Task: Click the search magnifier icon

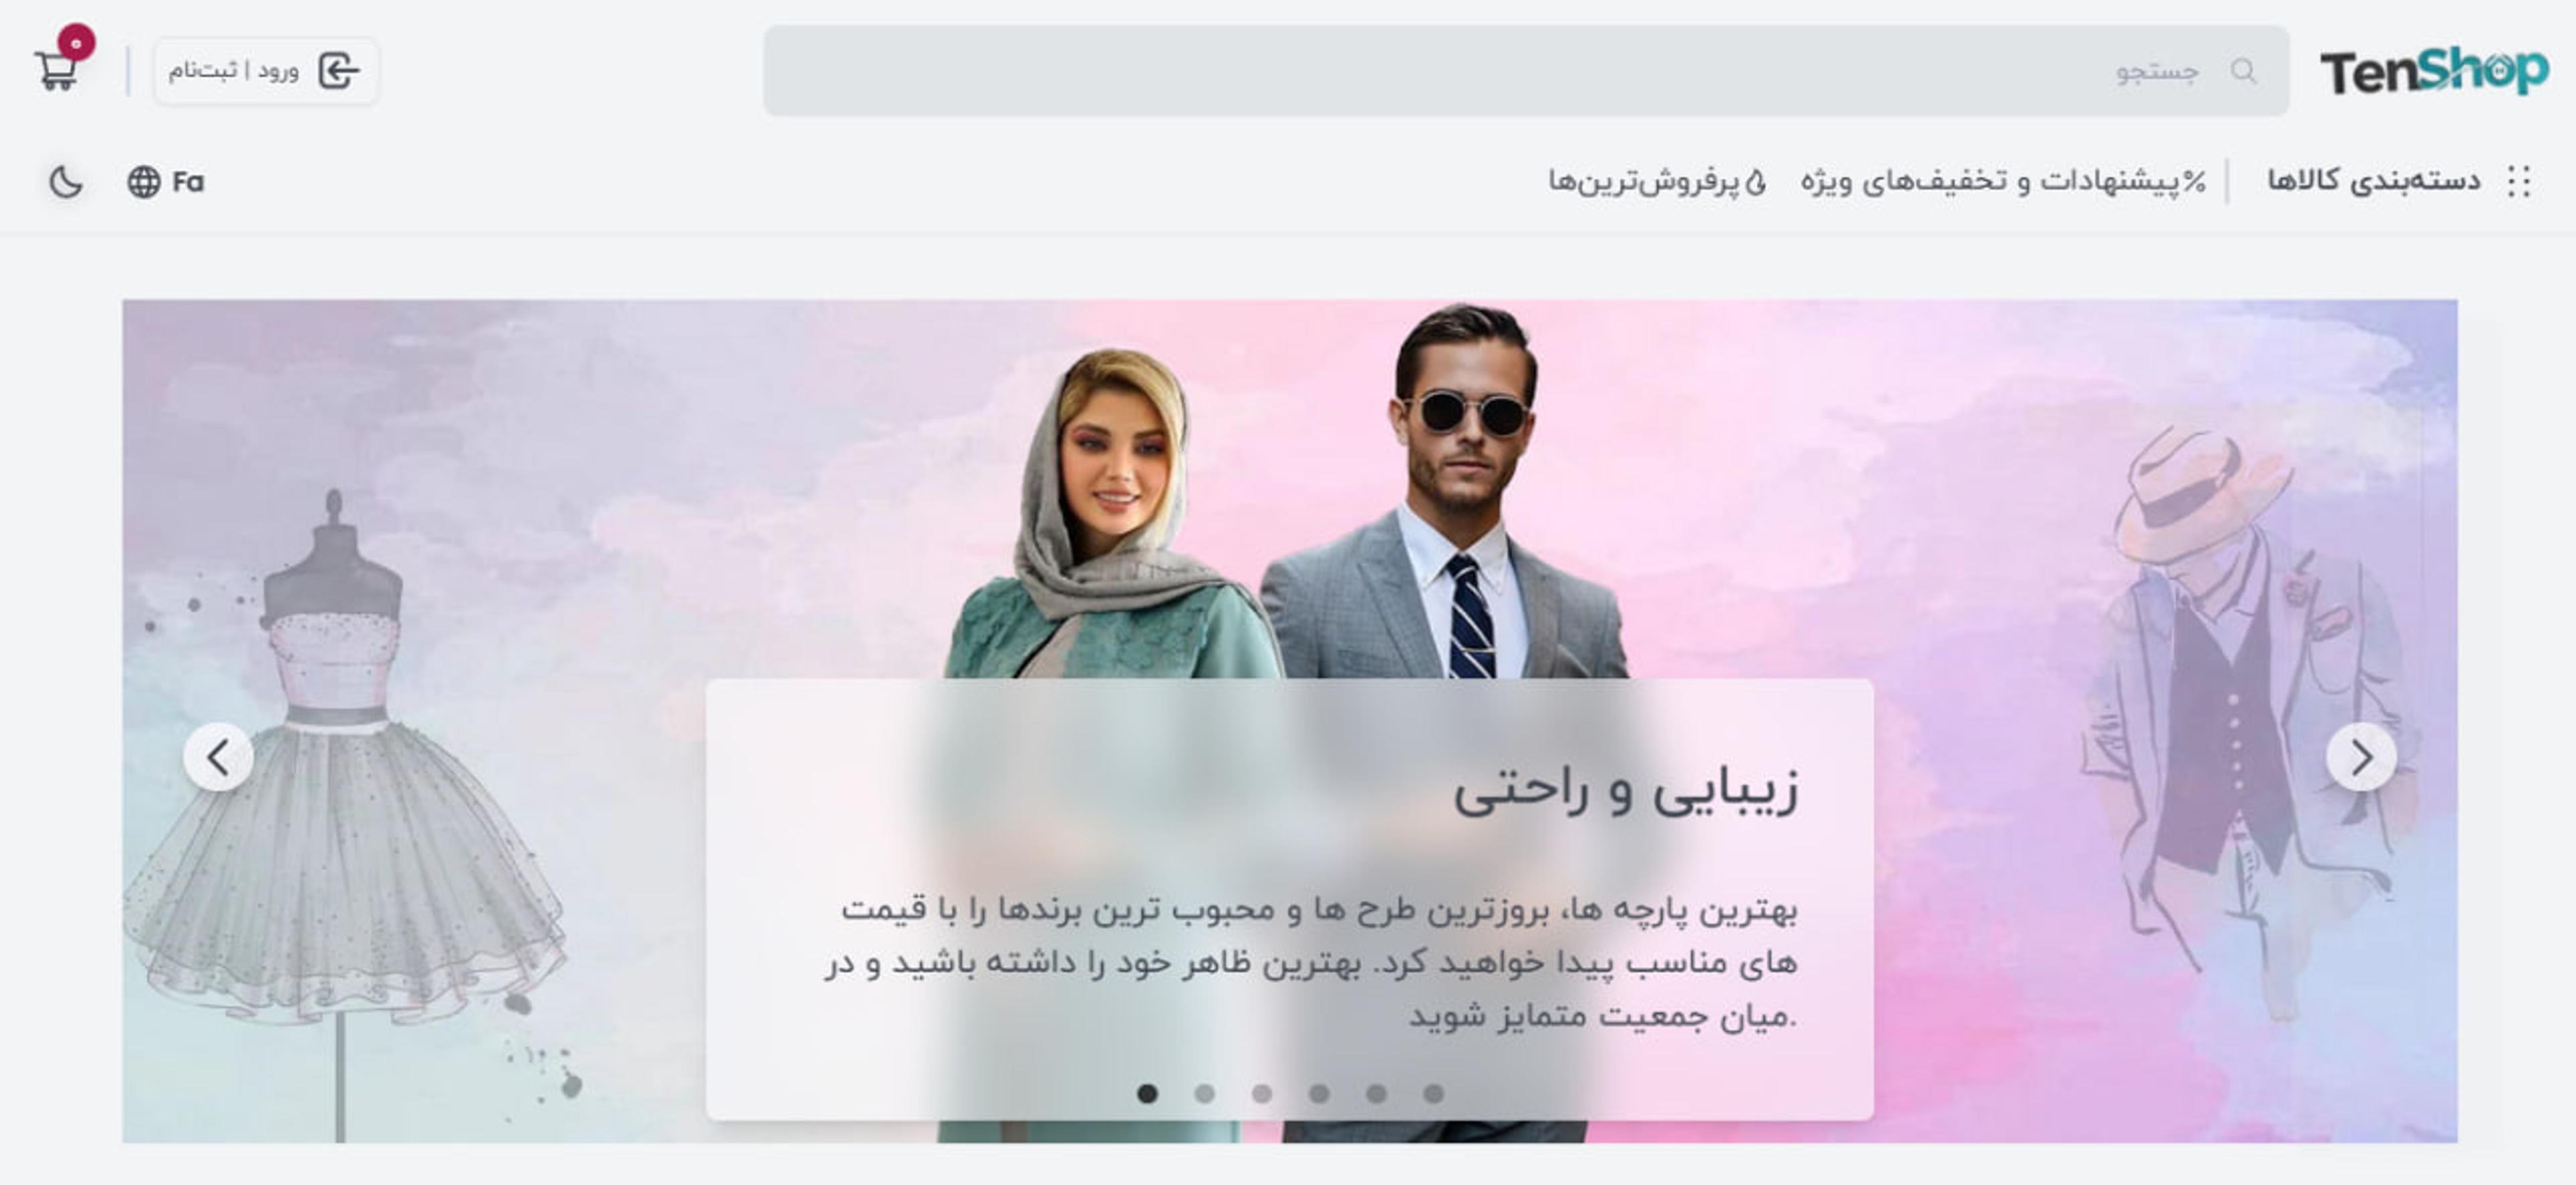Action: click(2244, 71)
